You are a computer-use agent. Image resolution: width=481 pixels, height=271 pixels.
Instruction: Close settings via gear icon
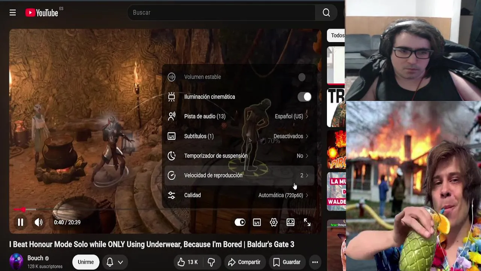coord(274,222)
